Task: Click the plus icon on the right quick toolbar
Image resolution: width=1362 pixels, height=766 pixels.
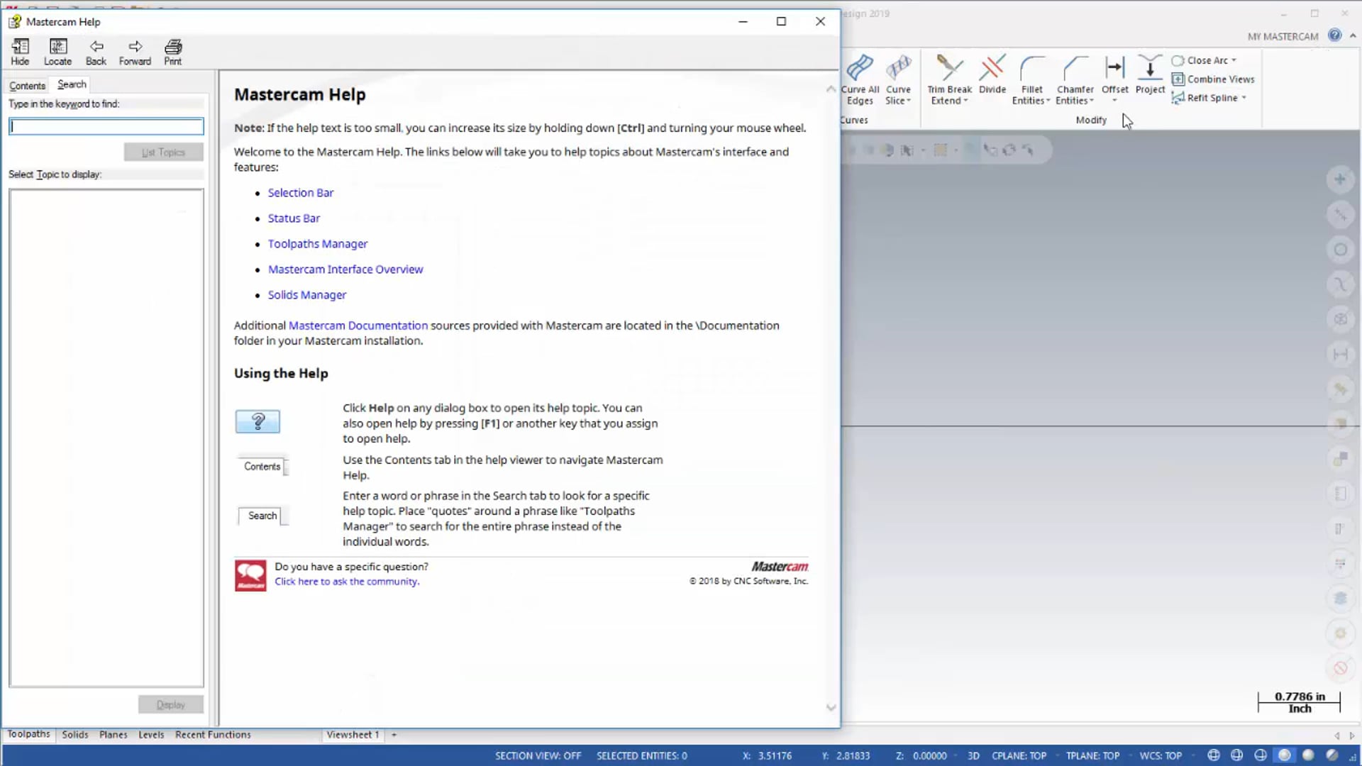Action: click(1340, 179)
